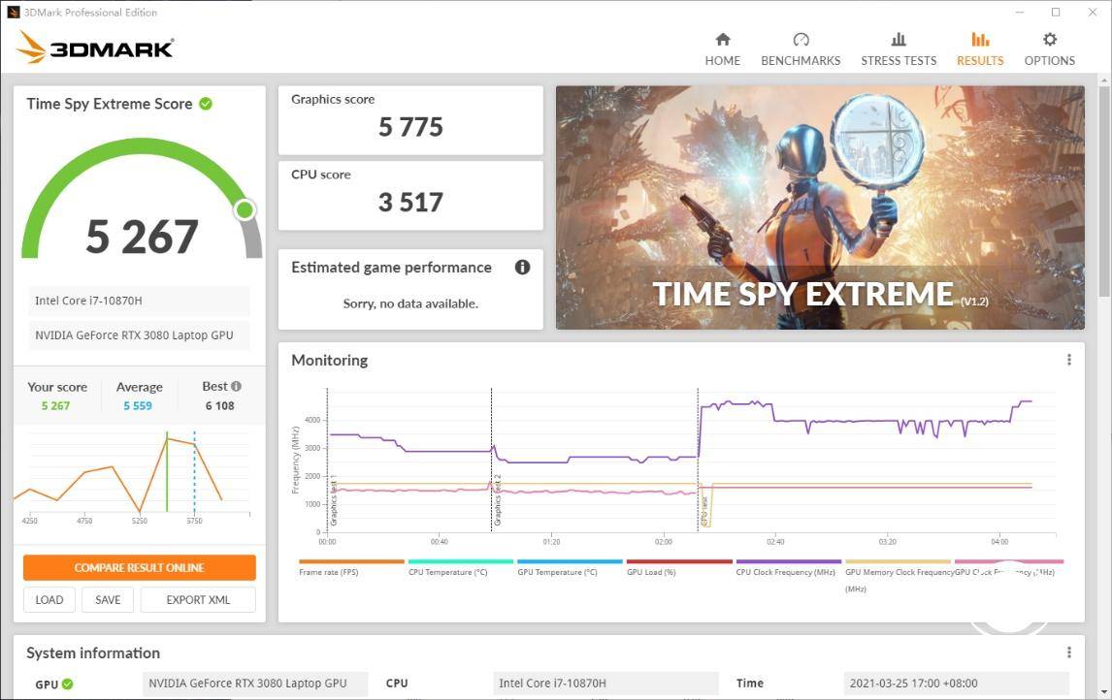Toggle GPU Memory Clock Frequency legend series
The height and width of the screenshot is (700, 1112).
(898, 576)
